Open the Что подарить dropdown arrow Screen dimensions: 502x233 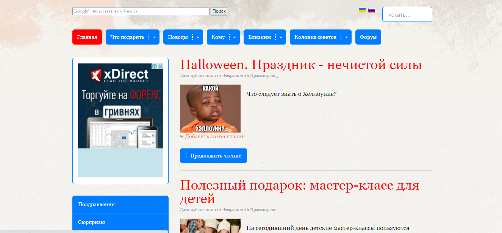(155, 37)
